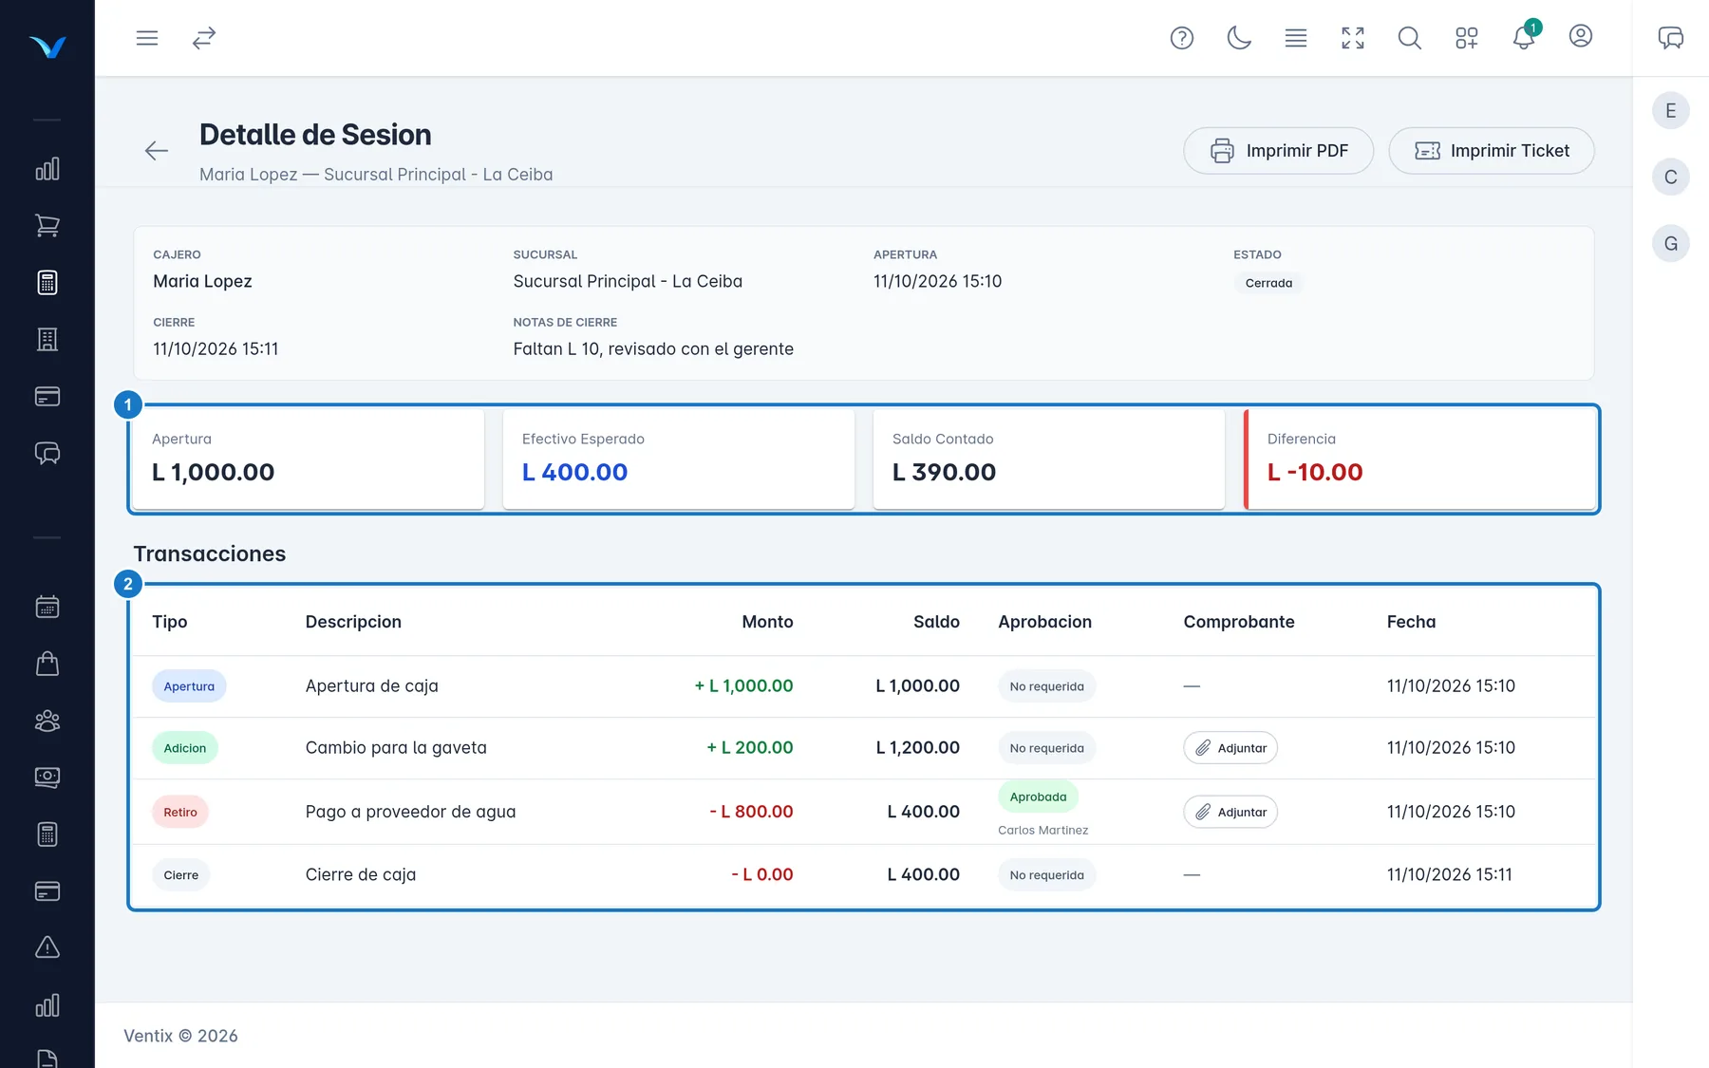Click the Cerrada status badge
The width and height of the screenshot is (1709, 1068).
1268,283
